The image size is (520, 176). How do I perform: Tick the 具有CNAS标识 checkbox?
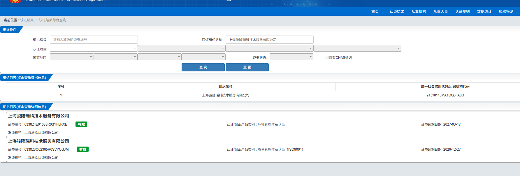[x=327, y=57]
